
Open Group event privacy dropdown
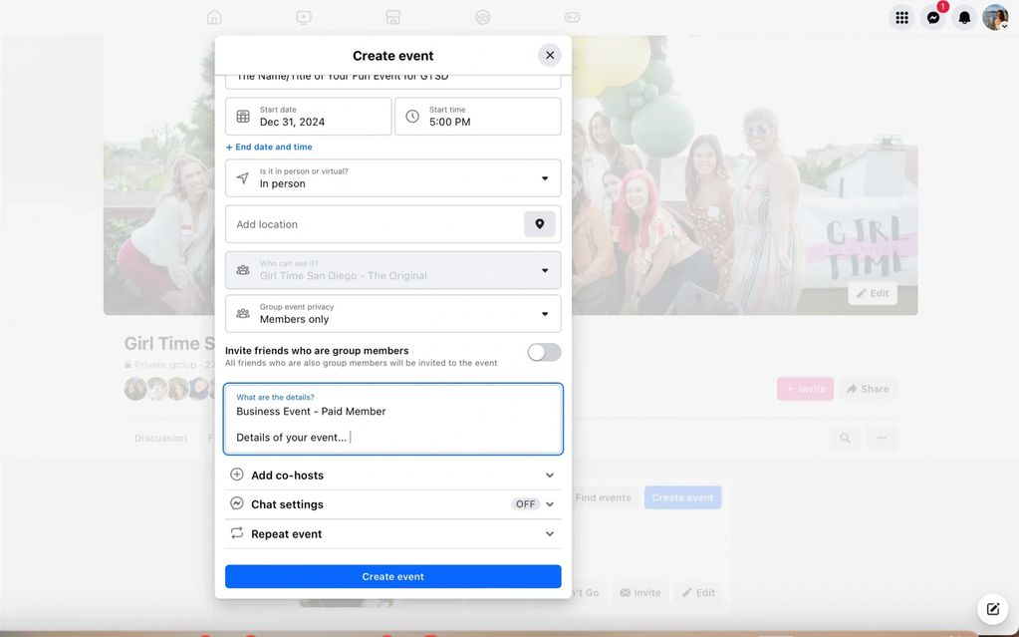(392, 314)
